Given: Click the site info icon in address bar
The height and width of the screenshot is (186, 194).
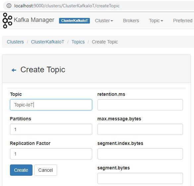Looking at the screenshot, I should tap(9, 6).
